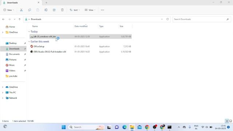
Task: Click the Delete trash icon
Action: click(62, 10)
